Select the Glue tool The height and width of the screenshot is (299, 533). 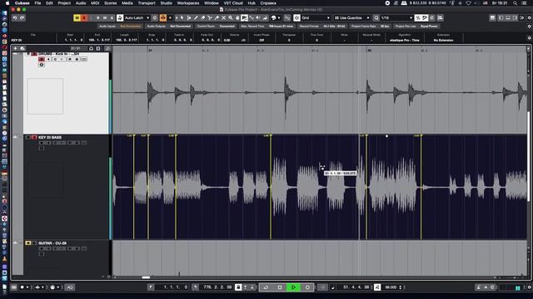(x=217, y=17)
